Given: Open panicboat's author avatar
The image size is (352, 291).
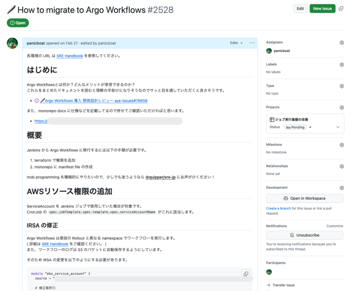Looking at the screenshot, I should (x=12, y=43).
